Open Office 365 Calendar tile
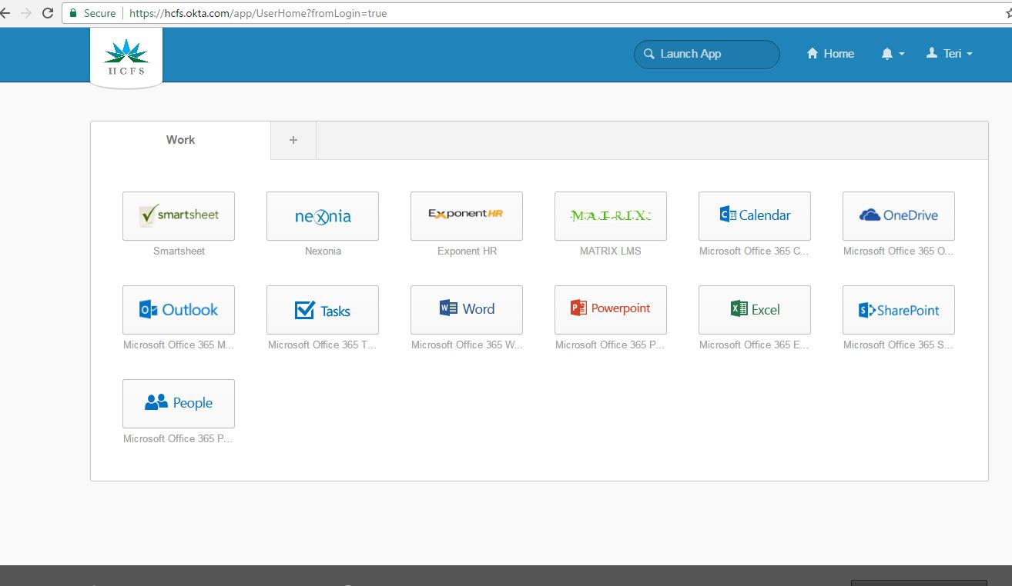 tap(755, 216)
